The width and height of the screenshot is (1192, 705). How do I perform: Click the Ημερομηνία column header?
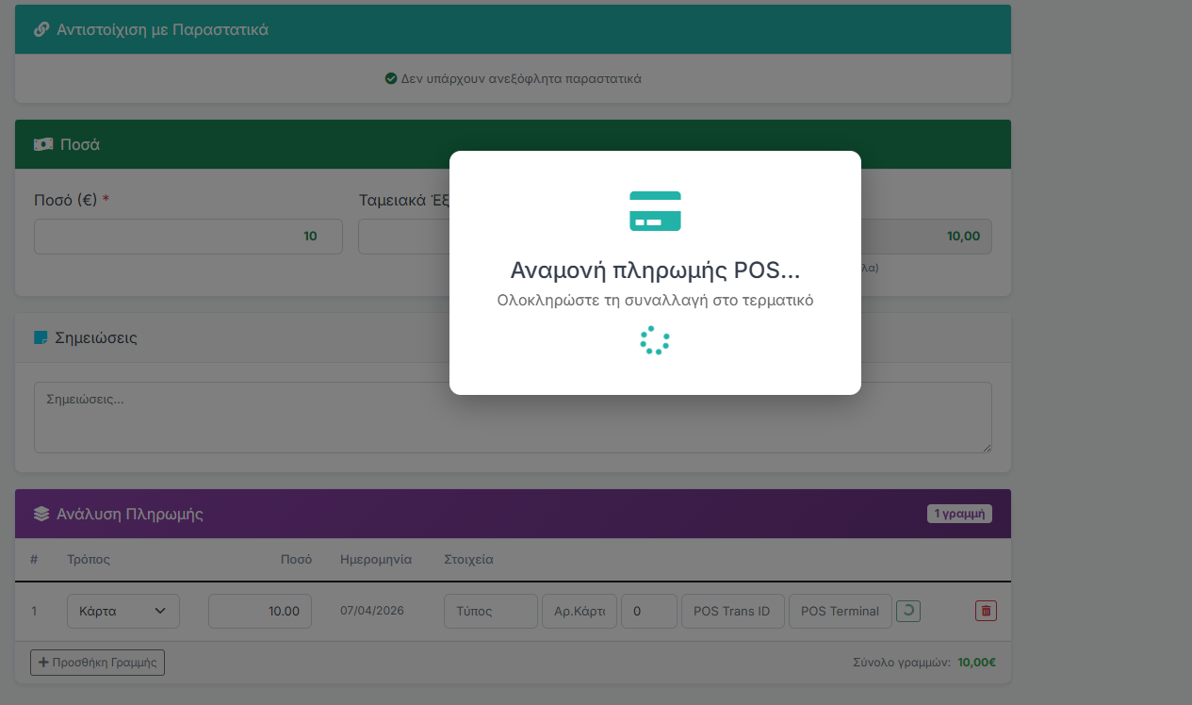click(x=376, y=559)
